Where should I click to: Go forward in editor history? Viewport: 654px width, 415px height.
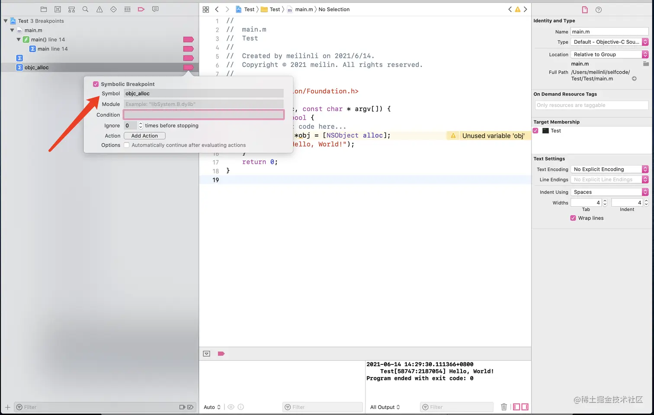coord(227,9)
